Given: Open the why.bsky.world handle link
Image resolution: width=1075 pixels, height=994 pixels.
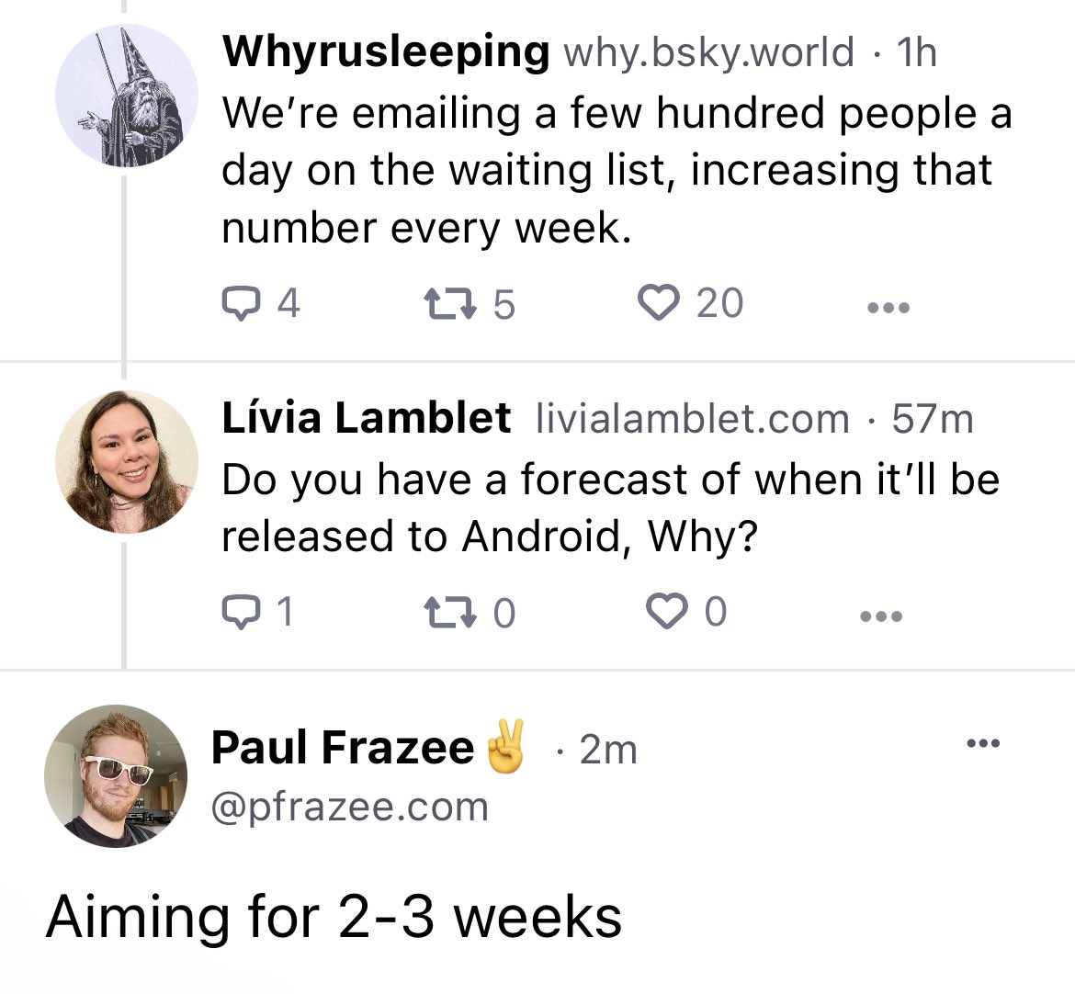Looking at the screenshot, I should pyautogui.click(x=708, y=52).
